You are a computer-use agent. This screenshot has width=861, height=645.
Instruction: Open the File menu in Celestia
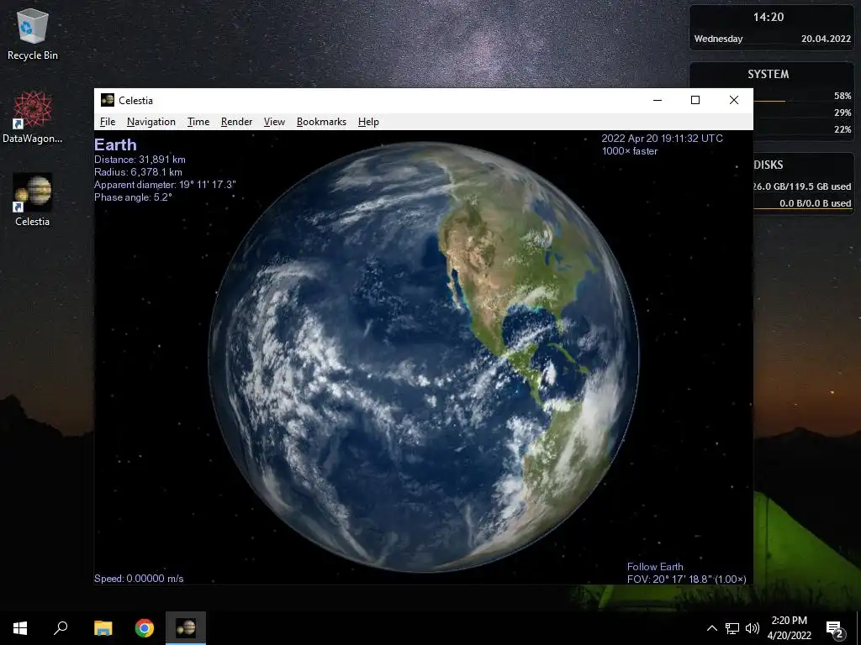click(108, 122)
